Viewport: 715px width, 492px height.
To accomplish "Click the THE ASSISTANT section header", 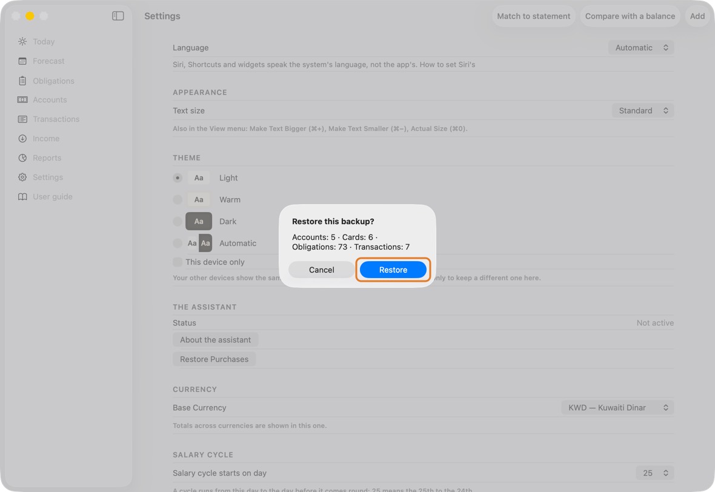I will click(205, 307).
